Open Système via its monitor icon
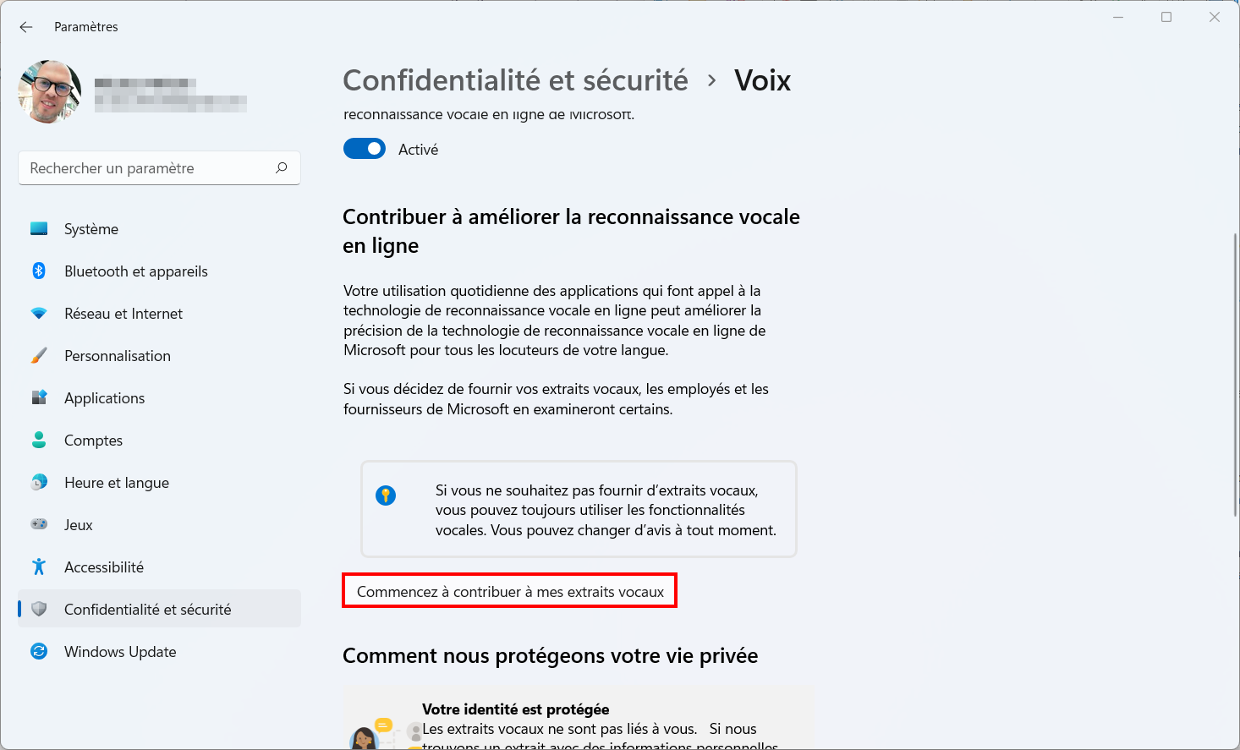This screenshot has width=1240, height=750. 39,228
